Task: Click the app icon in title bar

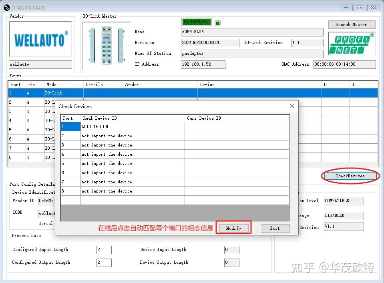Action: (x=7, y=8)
